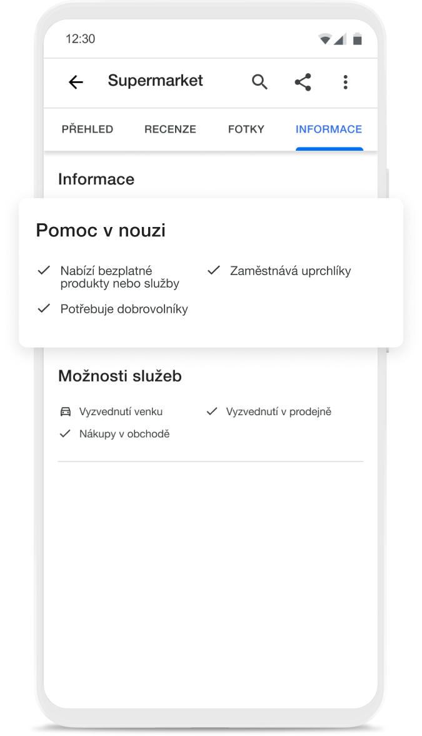Tap the Wi-Fi status bar icon

point(326,38)
